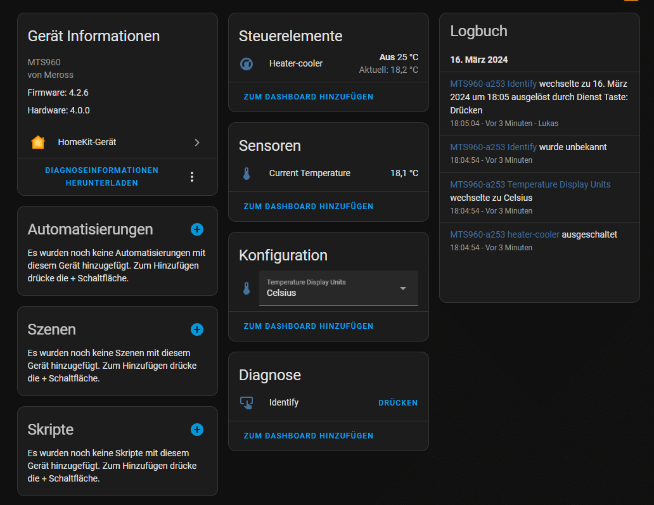Click the HomeKit house icon
Viewport: 654px width, 505px height.
click(38, 143)
